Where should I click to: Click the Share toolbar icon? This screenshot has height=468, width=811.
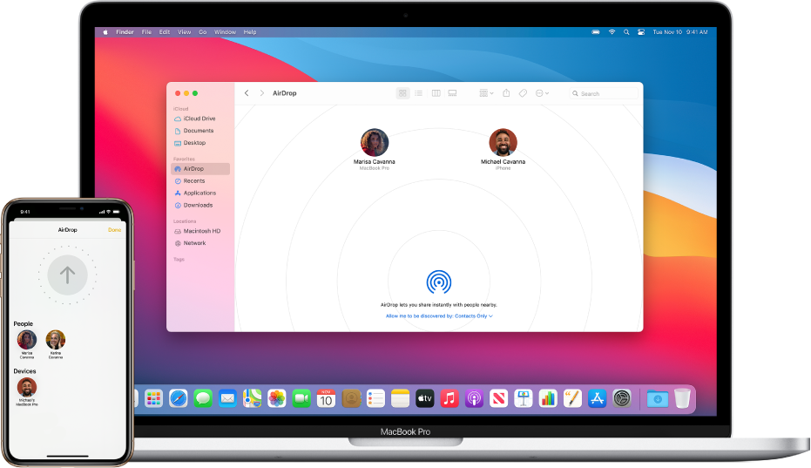(506, 92)
